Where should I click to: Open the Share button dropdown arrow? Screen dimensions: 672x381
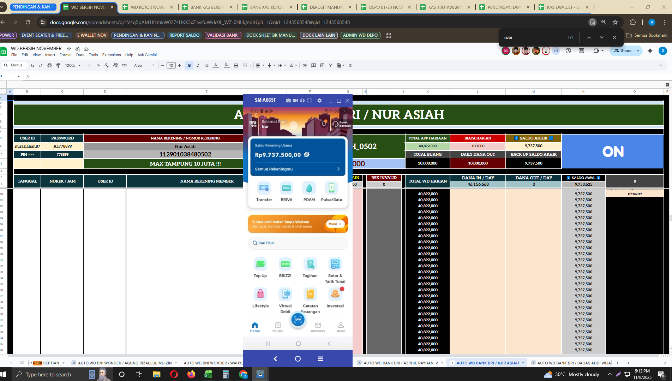[x=638, y=51]
